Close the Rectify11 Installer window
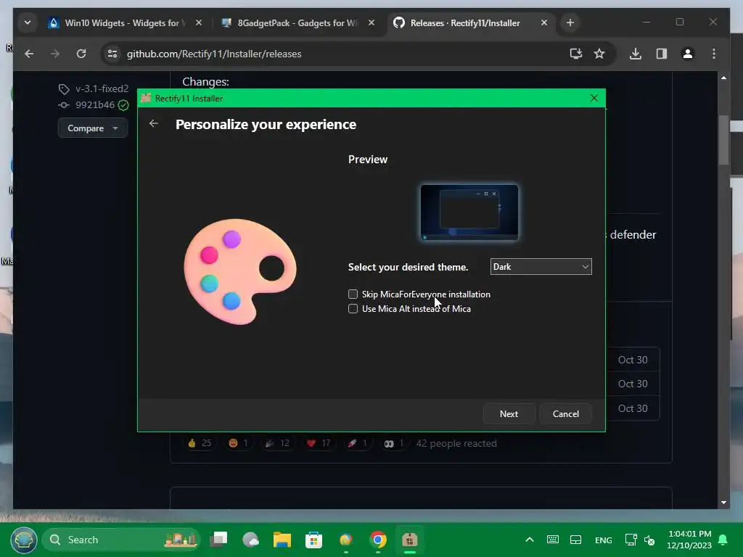743x557 pixels. tap(594, 98)
